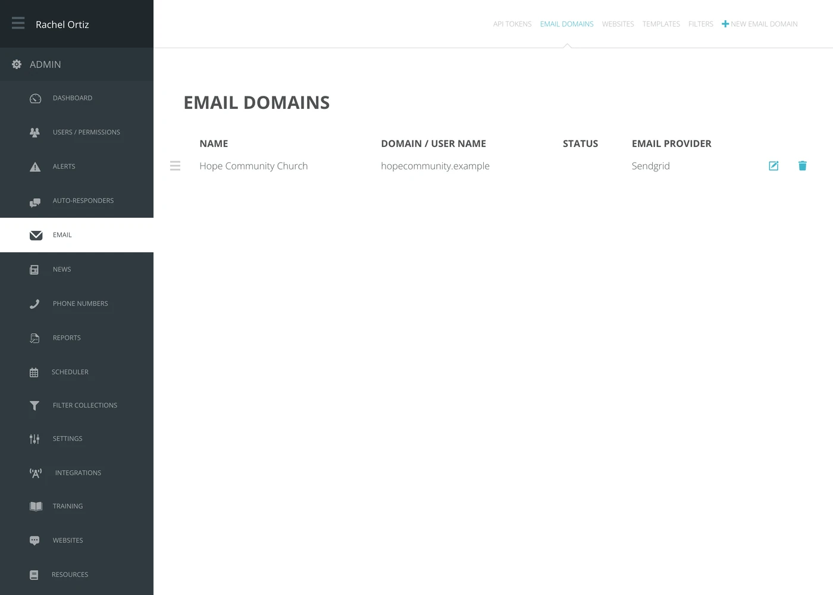Click the Scheduler calendar icon
Viewport: 833px width, 595px height.
[x=34, y=372]
